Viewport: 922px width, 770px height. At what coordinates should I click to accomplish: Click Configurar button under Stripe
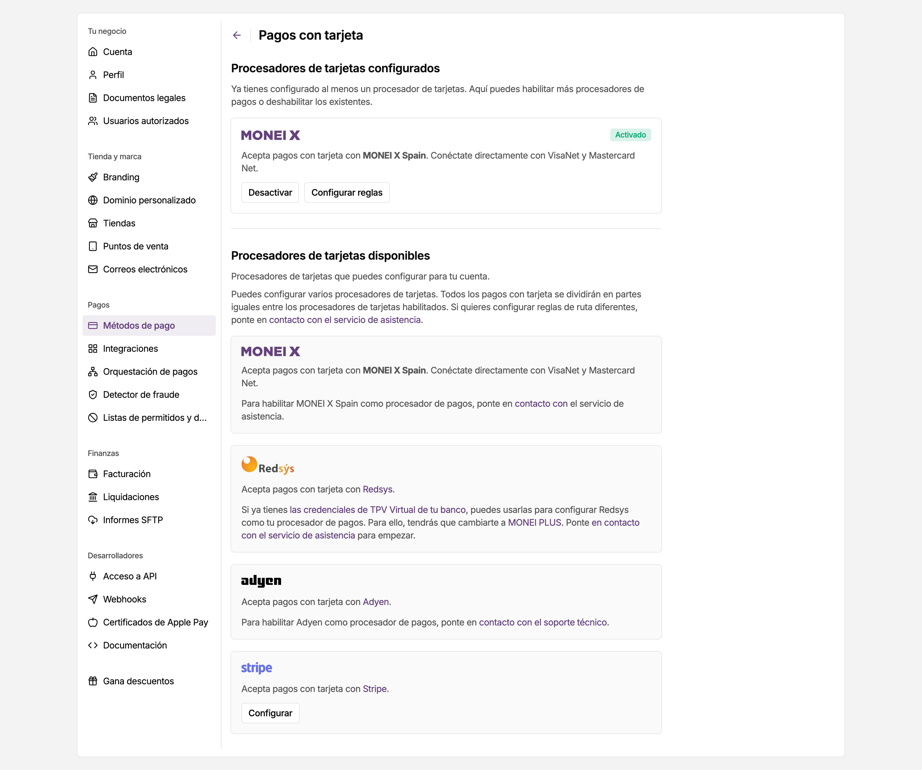coord(271,713)
